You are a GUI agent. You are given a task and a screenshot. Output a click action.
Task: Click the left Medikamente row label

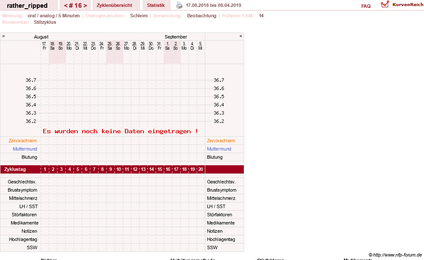point(24,223)
